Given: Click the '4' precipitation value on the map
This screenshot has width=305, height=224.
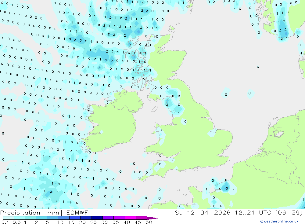Looking at the screenshot, I should point(106,60).
